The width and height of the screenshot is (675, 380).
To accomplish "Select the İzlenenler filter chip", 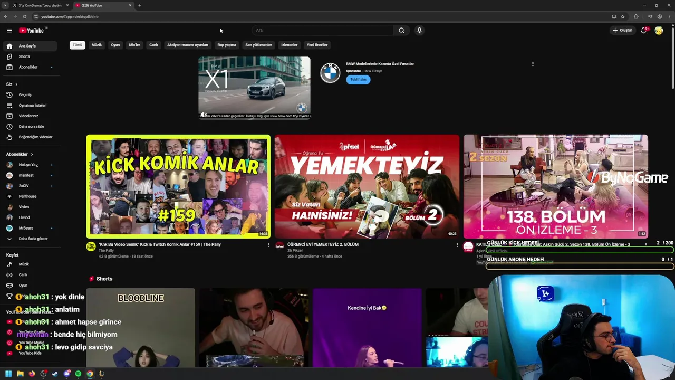I will point(289,45).
